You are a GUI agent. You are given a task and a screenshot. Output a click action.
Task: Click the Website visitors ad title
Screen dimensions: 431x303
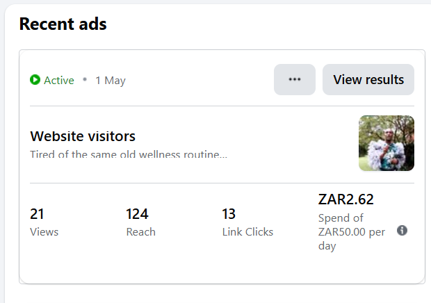[x=83, y=136]
